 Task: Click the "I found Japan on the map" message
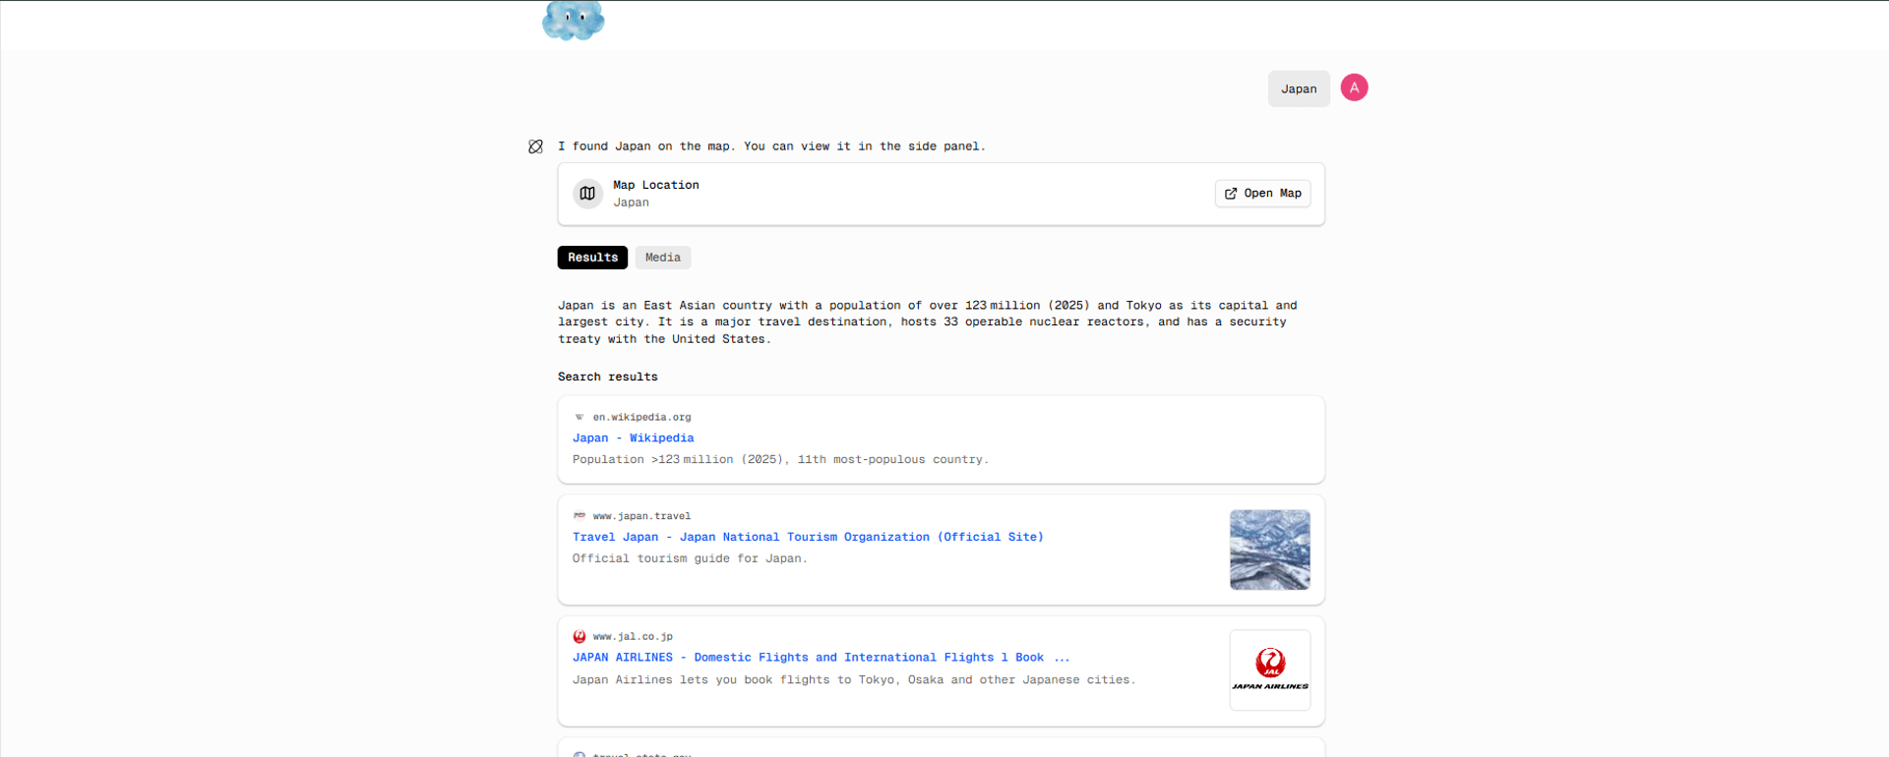tap(771, 146)
